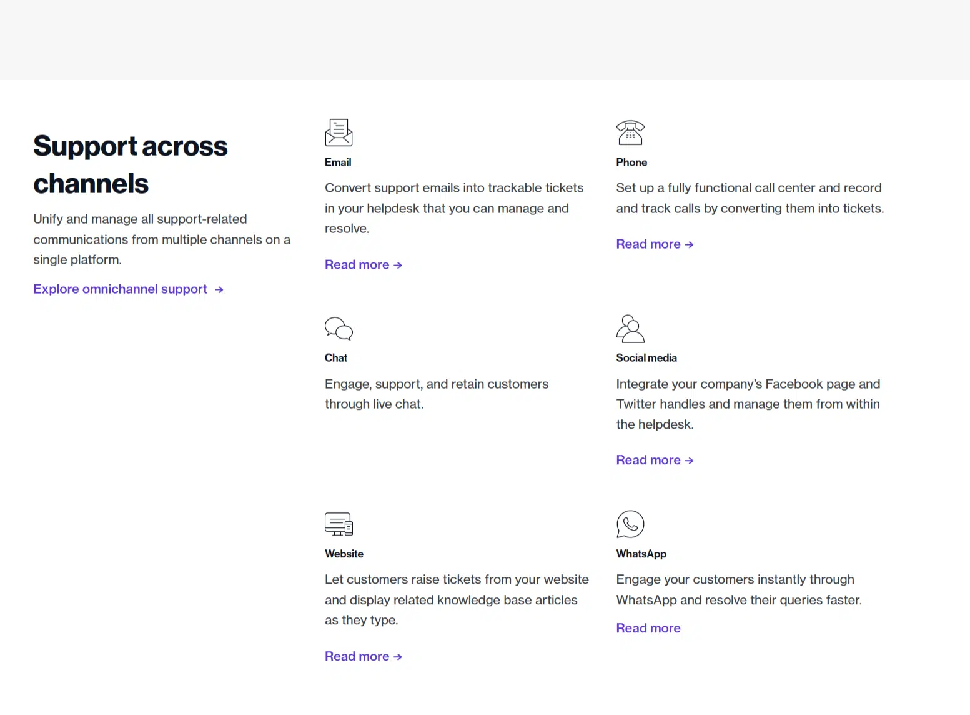Screen dimensions: 970x715
Task: Select the Phone section heading
Action: [631, 162]
